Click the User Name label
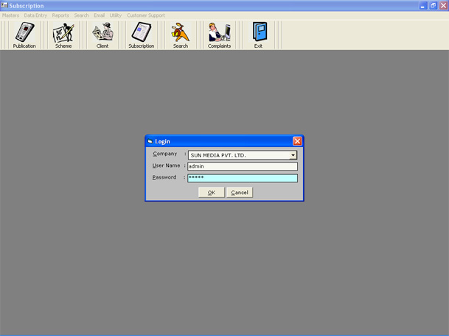This screenshot has height=336, width=449. (166, 165)
